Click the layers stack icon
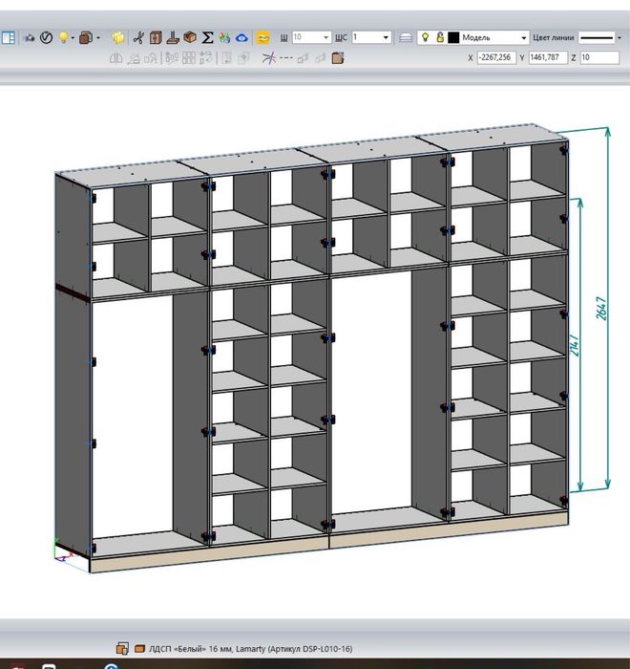 tap(406, 38)
